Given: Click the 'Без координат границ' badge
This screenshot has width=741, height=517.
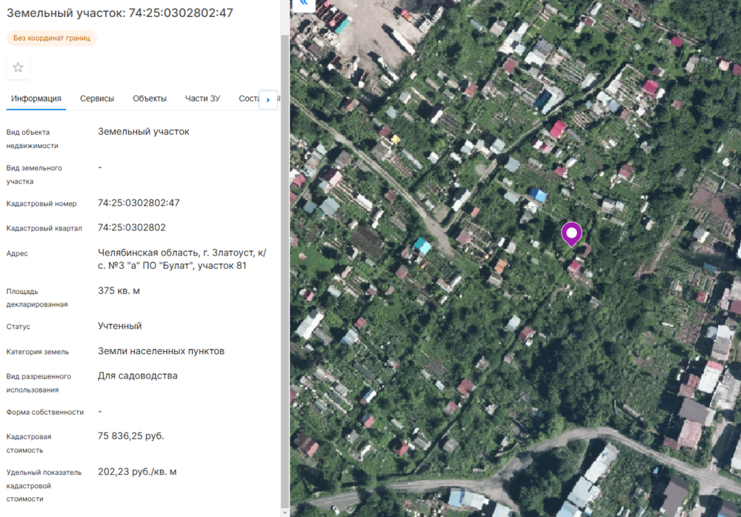Looking at the screenshot, I should click(x=52, y=38).
